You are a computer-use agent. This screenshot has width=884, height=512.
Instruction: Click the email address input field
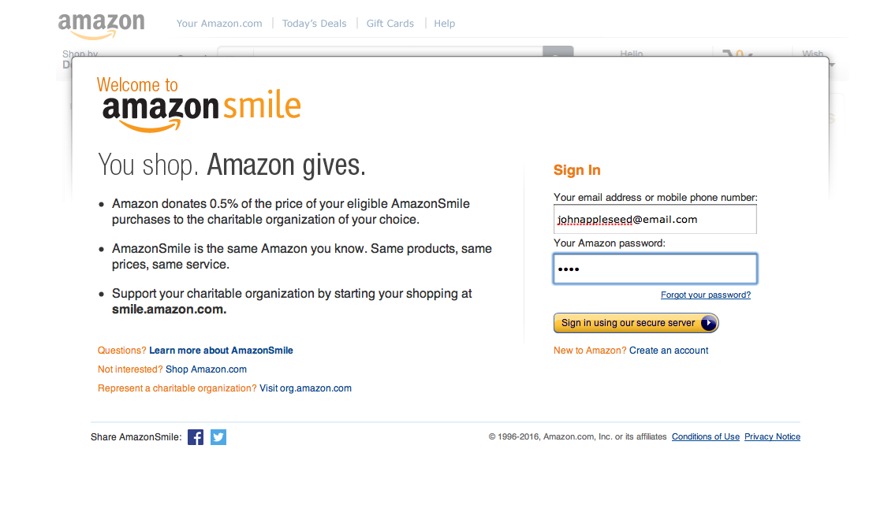(x=655, y=219)
